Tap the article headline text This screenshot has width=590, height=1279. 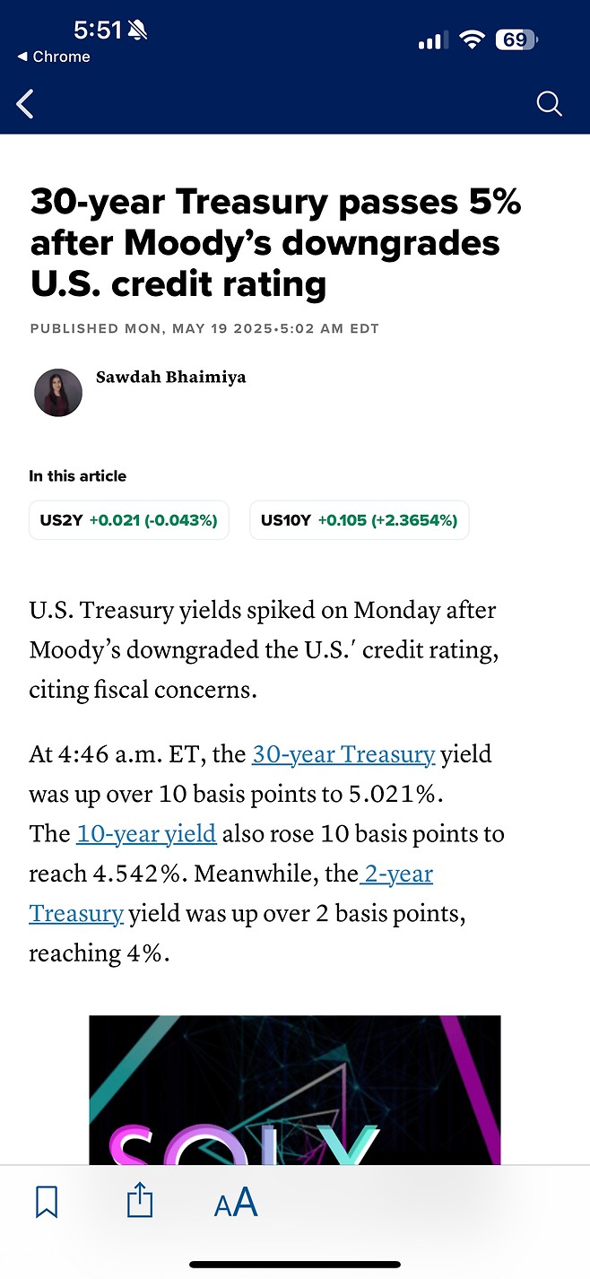[x=276, y=243]
